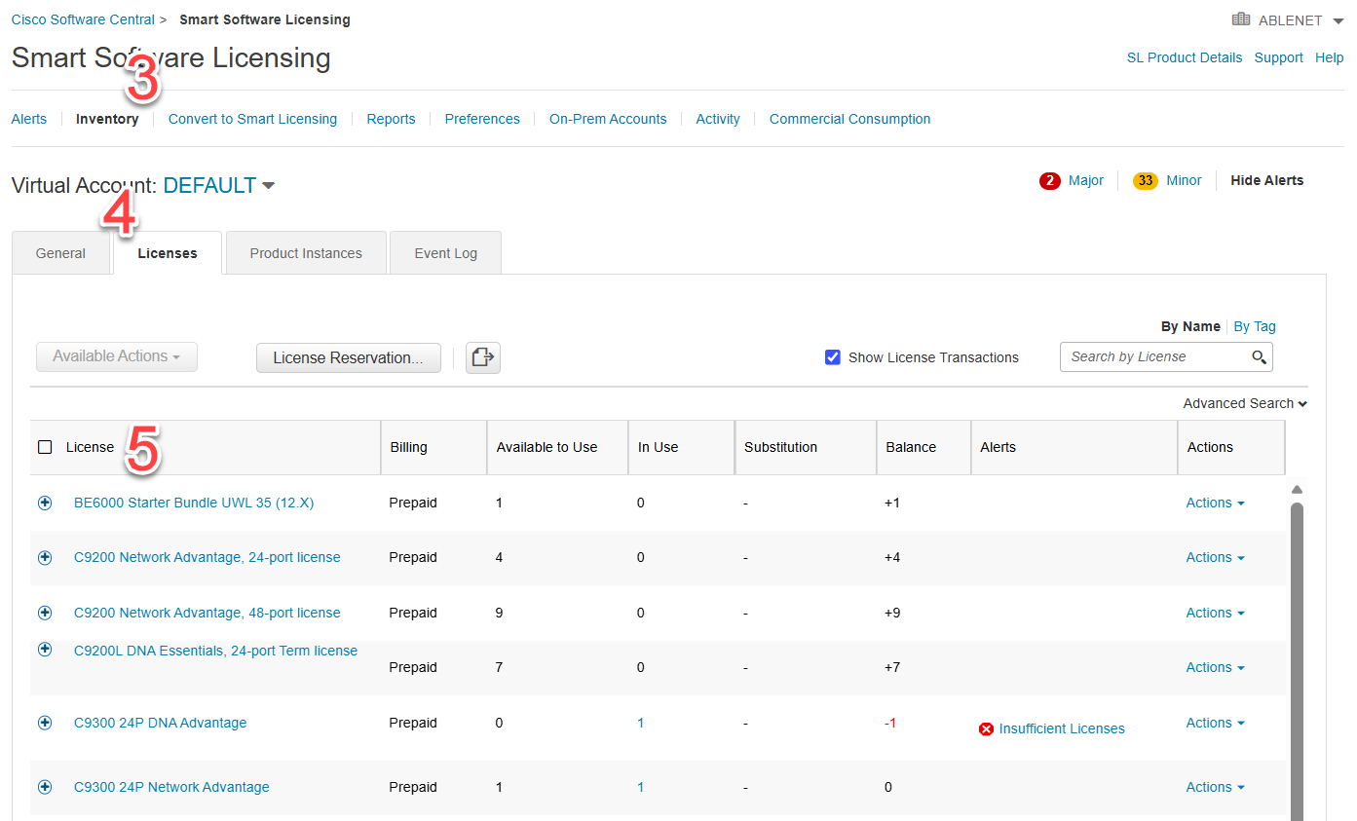Screen dimensions: 1357x821
Task: Go to the Alerts navigation item
Action: pyautogui.click(x=29, y=119)
